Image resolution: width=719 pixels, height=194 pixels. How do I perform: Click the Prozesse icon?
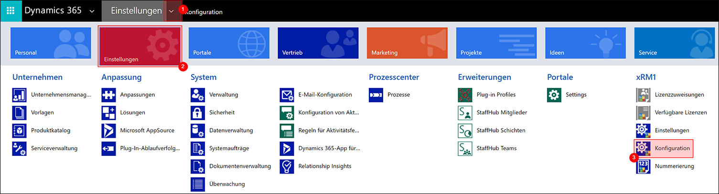(x=376, y=95)
